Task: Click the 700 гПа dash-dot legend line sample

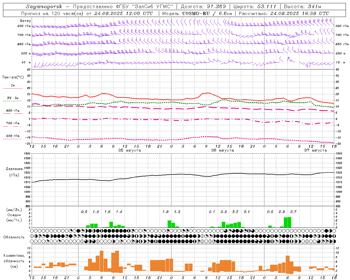Action: click(x=13, y=127)
